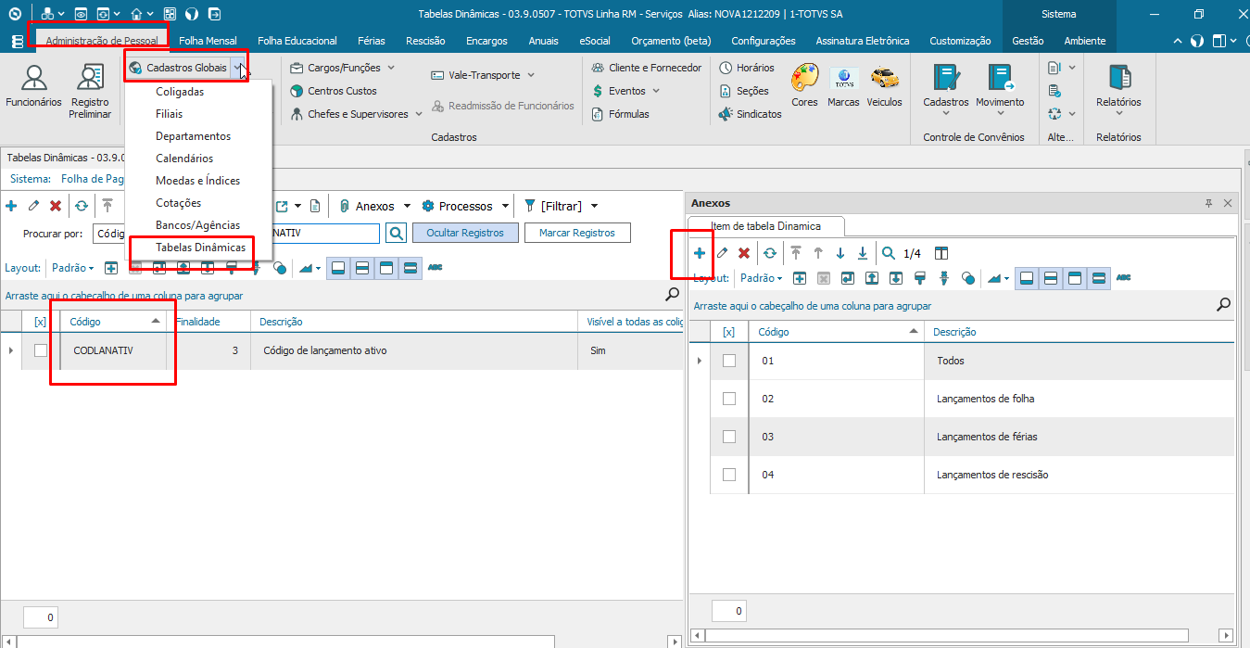Sort main grid by Código column header

click(x=113, y=322)
